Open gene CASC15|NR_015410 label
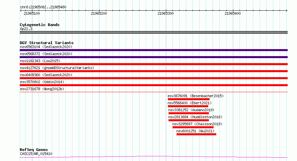The width and height of the screenshot is (297, 161). pyautogui.click(x=36, y=154)
